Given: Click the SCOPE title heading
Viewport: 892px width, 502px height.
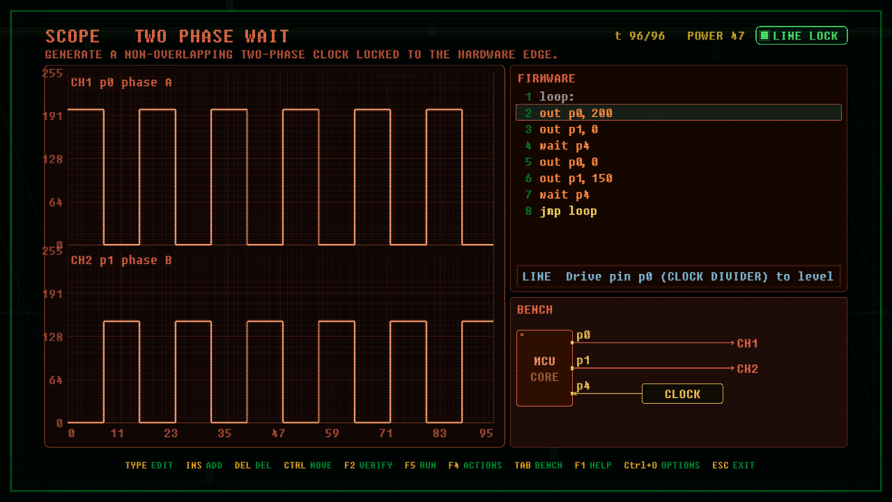Looking at the screenshot, I should [x=72, y=36].
